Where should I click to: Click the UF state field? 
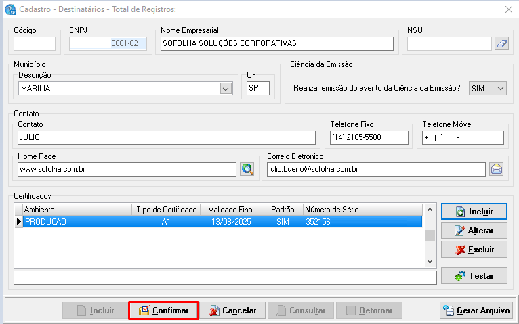(x=257, y=89)
